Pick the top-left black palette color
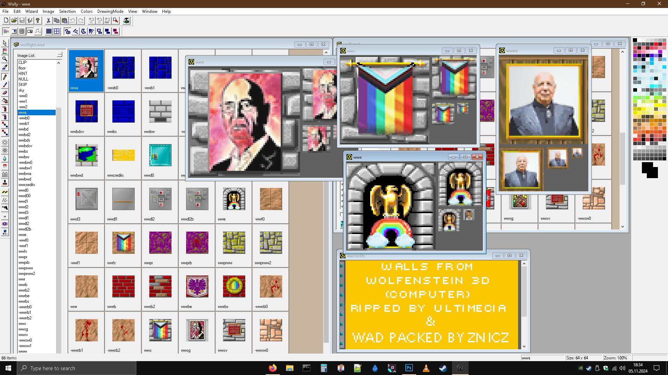 tap(635, 40)
